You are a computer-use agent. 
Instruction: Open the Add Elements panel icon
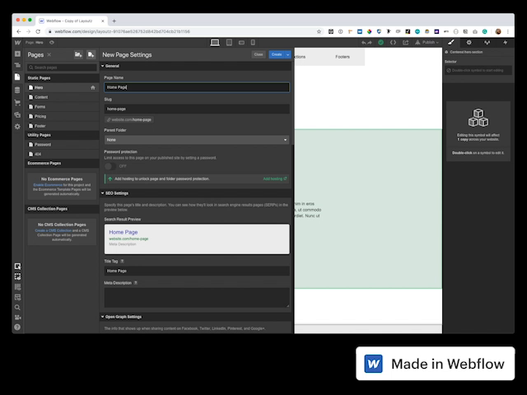pyautogui.click(x=17, y=54)
